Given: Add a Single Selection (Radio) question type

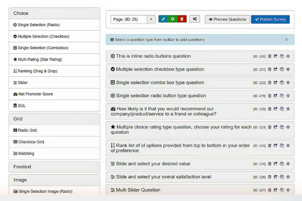Looking at the screenshot, I should (54, 25).
